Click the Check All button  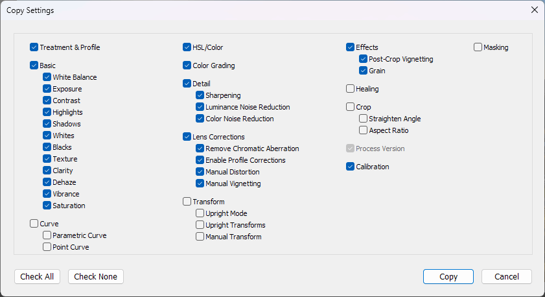37,276
